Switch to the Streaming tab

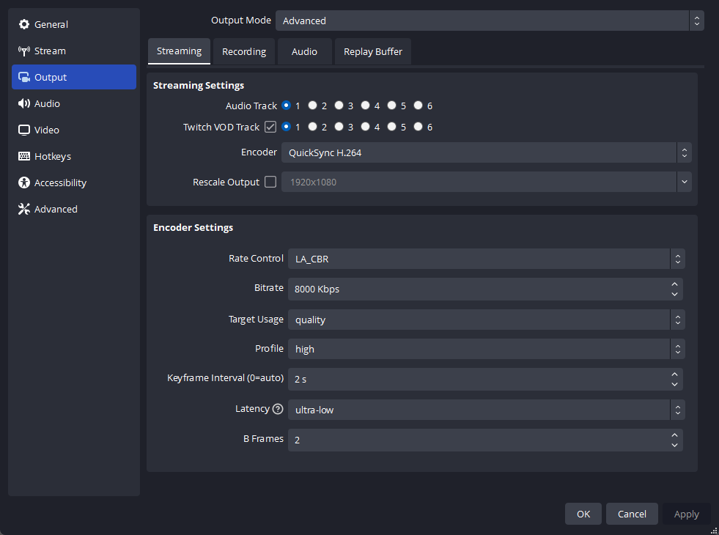pyautogui.click(x=179, y=51)
